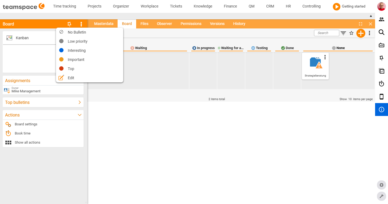388x204 pixels.
Task: Click the Done column header
Action: click(x=287, y=48)
